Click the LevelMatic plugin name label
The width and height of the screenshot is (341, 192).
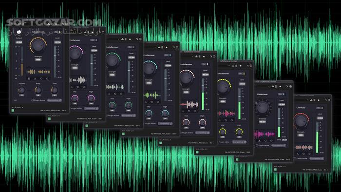(301, 108)
